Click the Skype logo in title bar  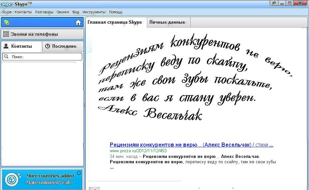pyautogui.click(x=7, y=4)
